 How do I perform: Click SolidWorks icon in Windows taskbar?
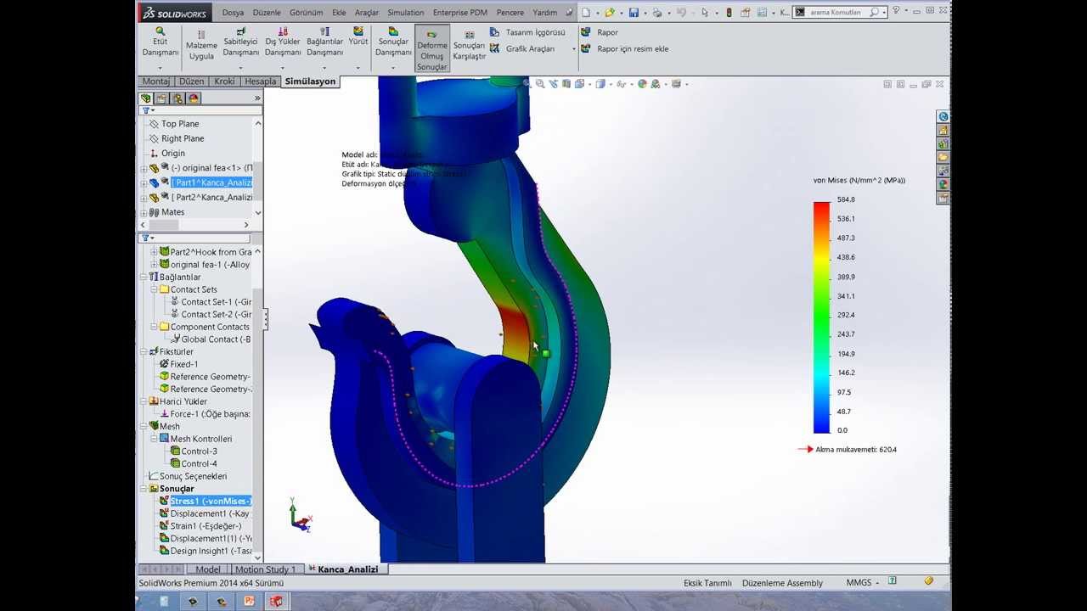click(276, 601)
